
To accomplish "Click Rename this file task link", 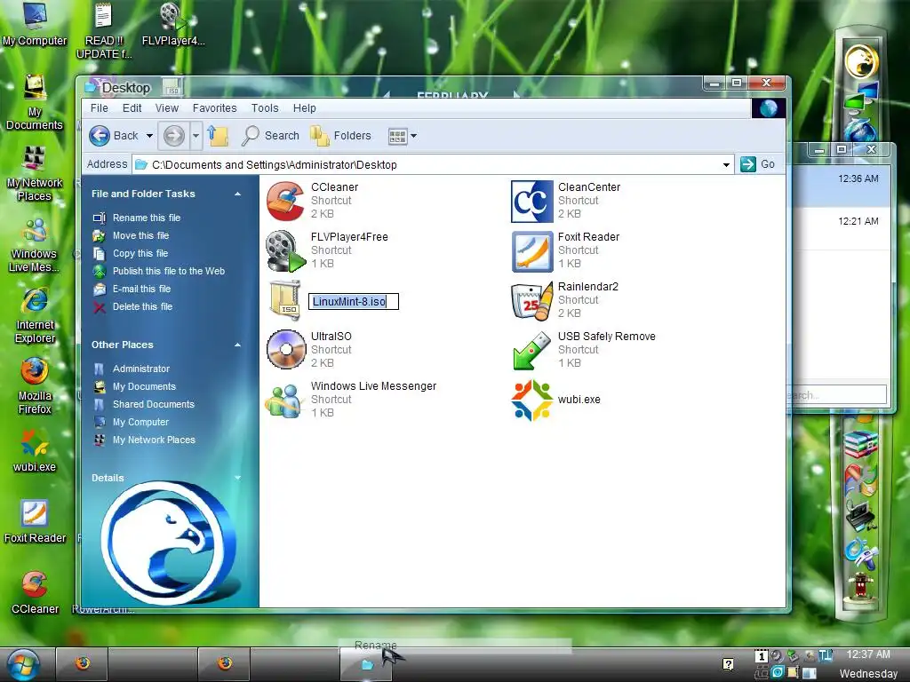I will 147,218.
